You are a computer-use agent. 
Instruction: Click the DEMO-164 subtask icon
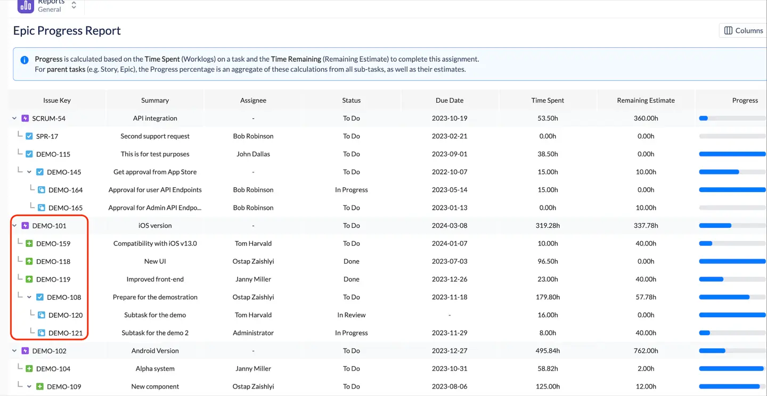[42, 190]
